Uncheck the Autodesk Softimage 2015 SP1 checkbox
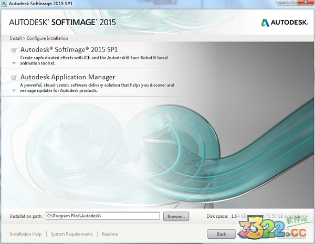 (14, 50)
